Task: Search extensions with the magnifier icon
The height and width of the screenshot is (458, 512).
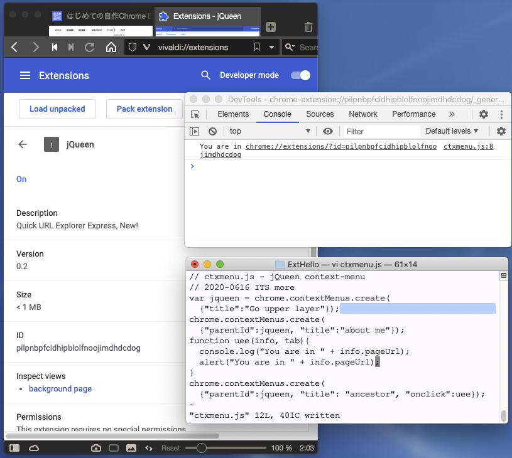Action: pyautogui.click(x=205, y=75)
